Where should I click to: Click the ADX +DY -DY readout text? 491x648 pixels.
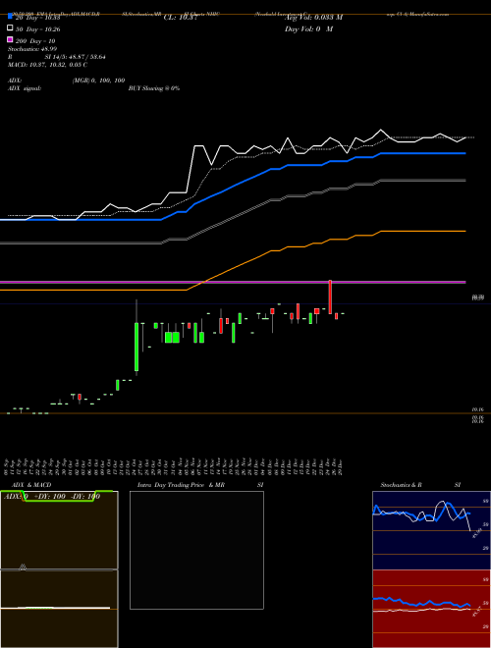52,497
